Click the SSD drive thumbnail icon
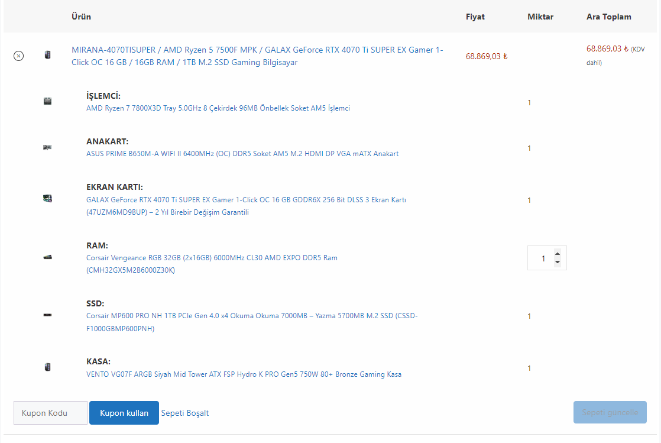This screenshot has width=661, height=443. [x=47, y=315]
